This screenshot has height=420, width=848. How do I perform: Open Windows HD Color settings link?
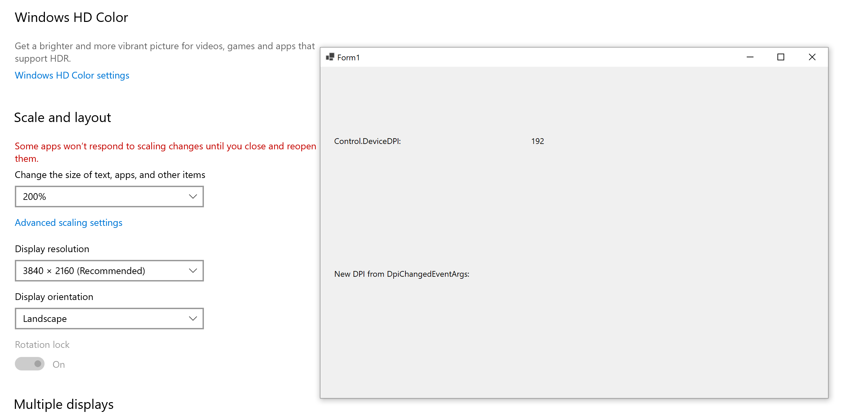point(72,75)
